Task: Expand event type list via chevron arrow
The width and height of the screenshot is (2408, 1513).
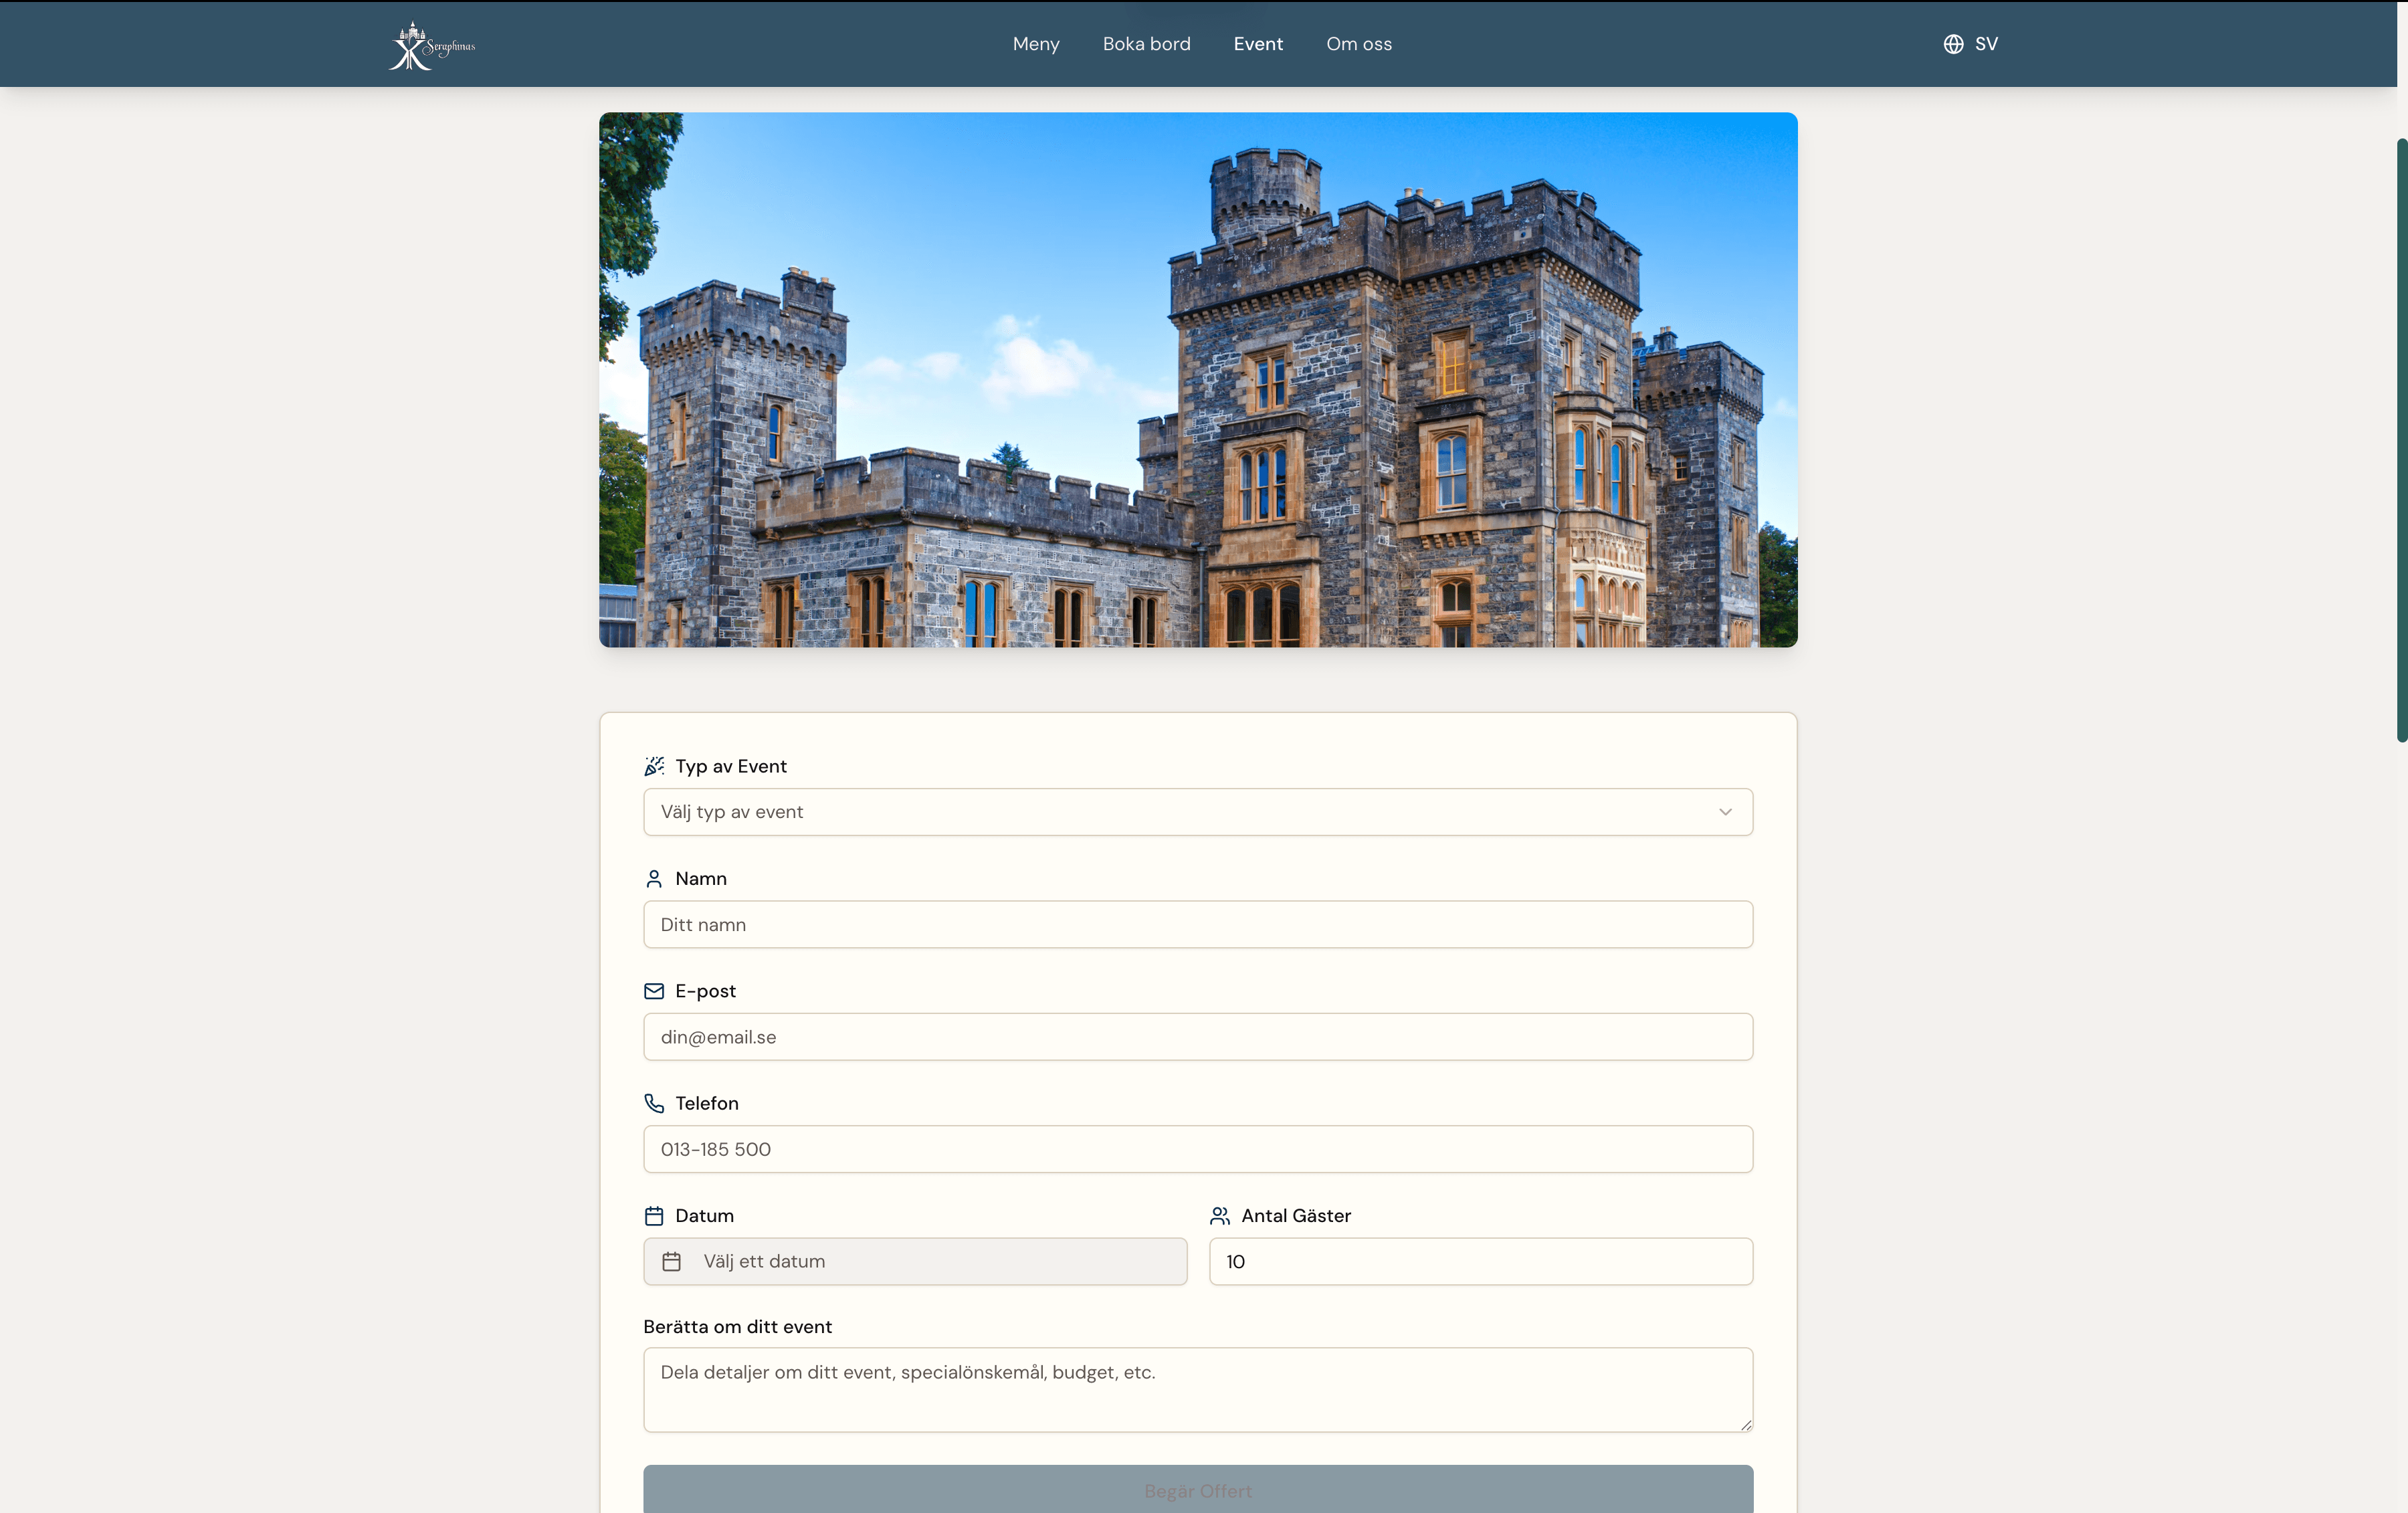Action: pyautogui.click(x=1725, y=812)
